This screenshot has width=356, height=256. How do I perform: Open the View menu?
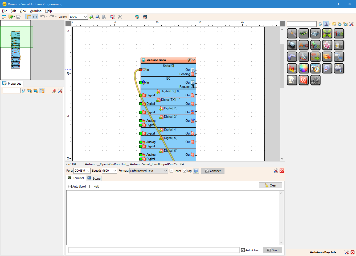click(23, 11)
